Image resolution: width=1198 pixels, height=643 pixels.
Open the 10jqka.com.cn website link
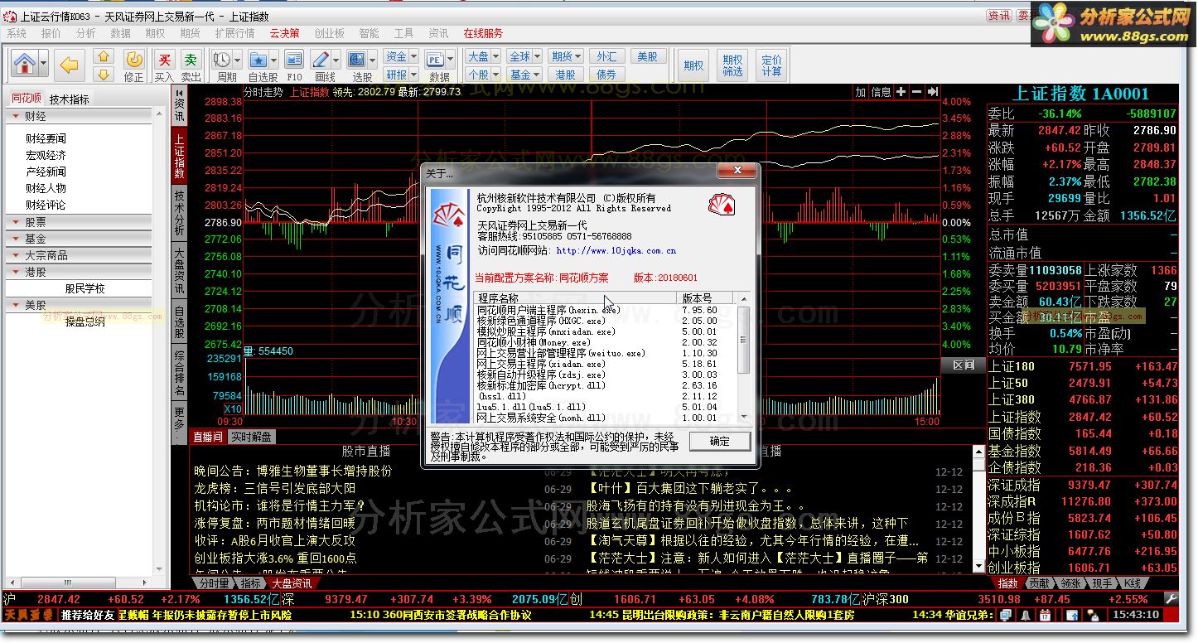616,250
